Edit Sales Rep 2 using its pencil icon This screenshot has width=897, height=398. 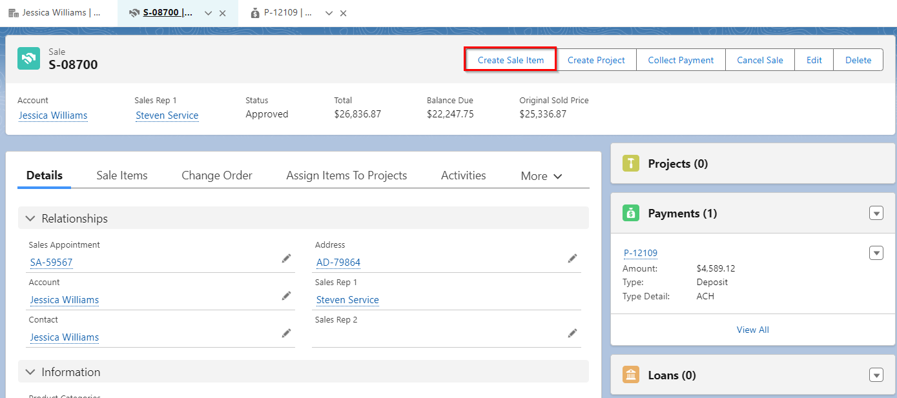572,333
